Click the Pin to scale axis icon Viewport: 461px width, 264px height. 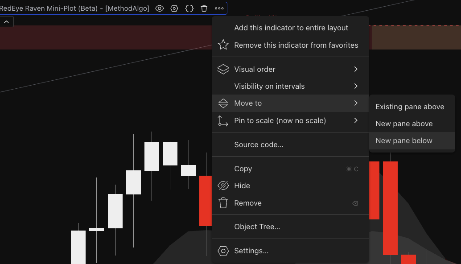223,120
